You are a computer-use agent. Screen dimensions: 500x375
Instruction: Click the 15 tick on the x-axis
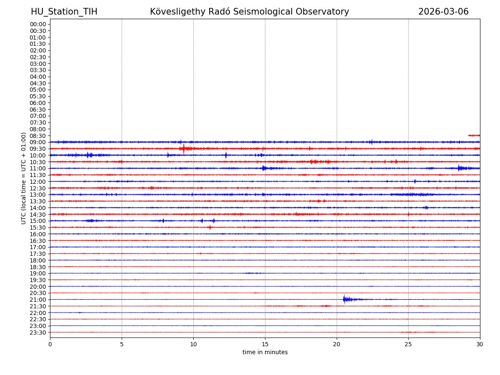pos(265,344)
